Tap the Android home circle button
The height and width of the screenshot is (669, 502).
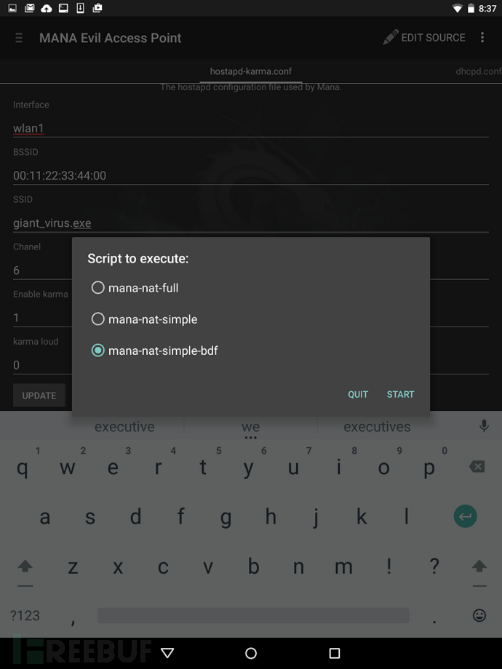click(251, 653)
